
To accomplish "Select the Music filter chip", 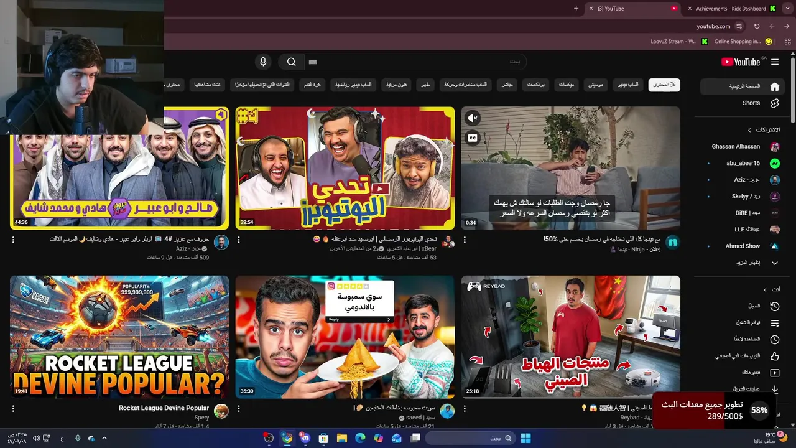I will [596, 85].
